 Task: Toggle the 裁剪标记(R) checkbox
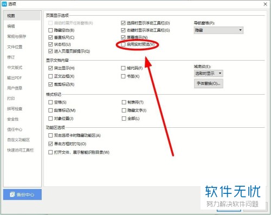point(50,84)
